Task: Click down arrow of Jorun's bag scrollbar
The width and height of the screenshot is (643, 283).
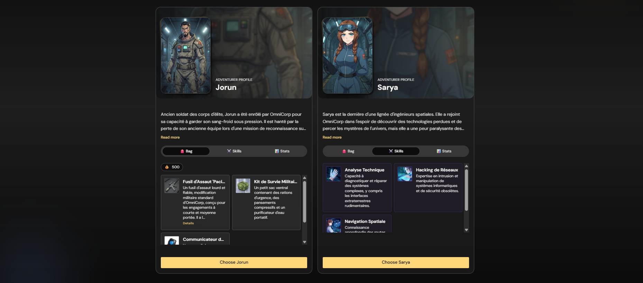Action: tap(304, 242)
